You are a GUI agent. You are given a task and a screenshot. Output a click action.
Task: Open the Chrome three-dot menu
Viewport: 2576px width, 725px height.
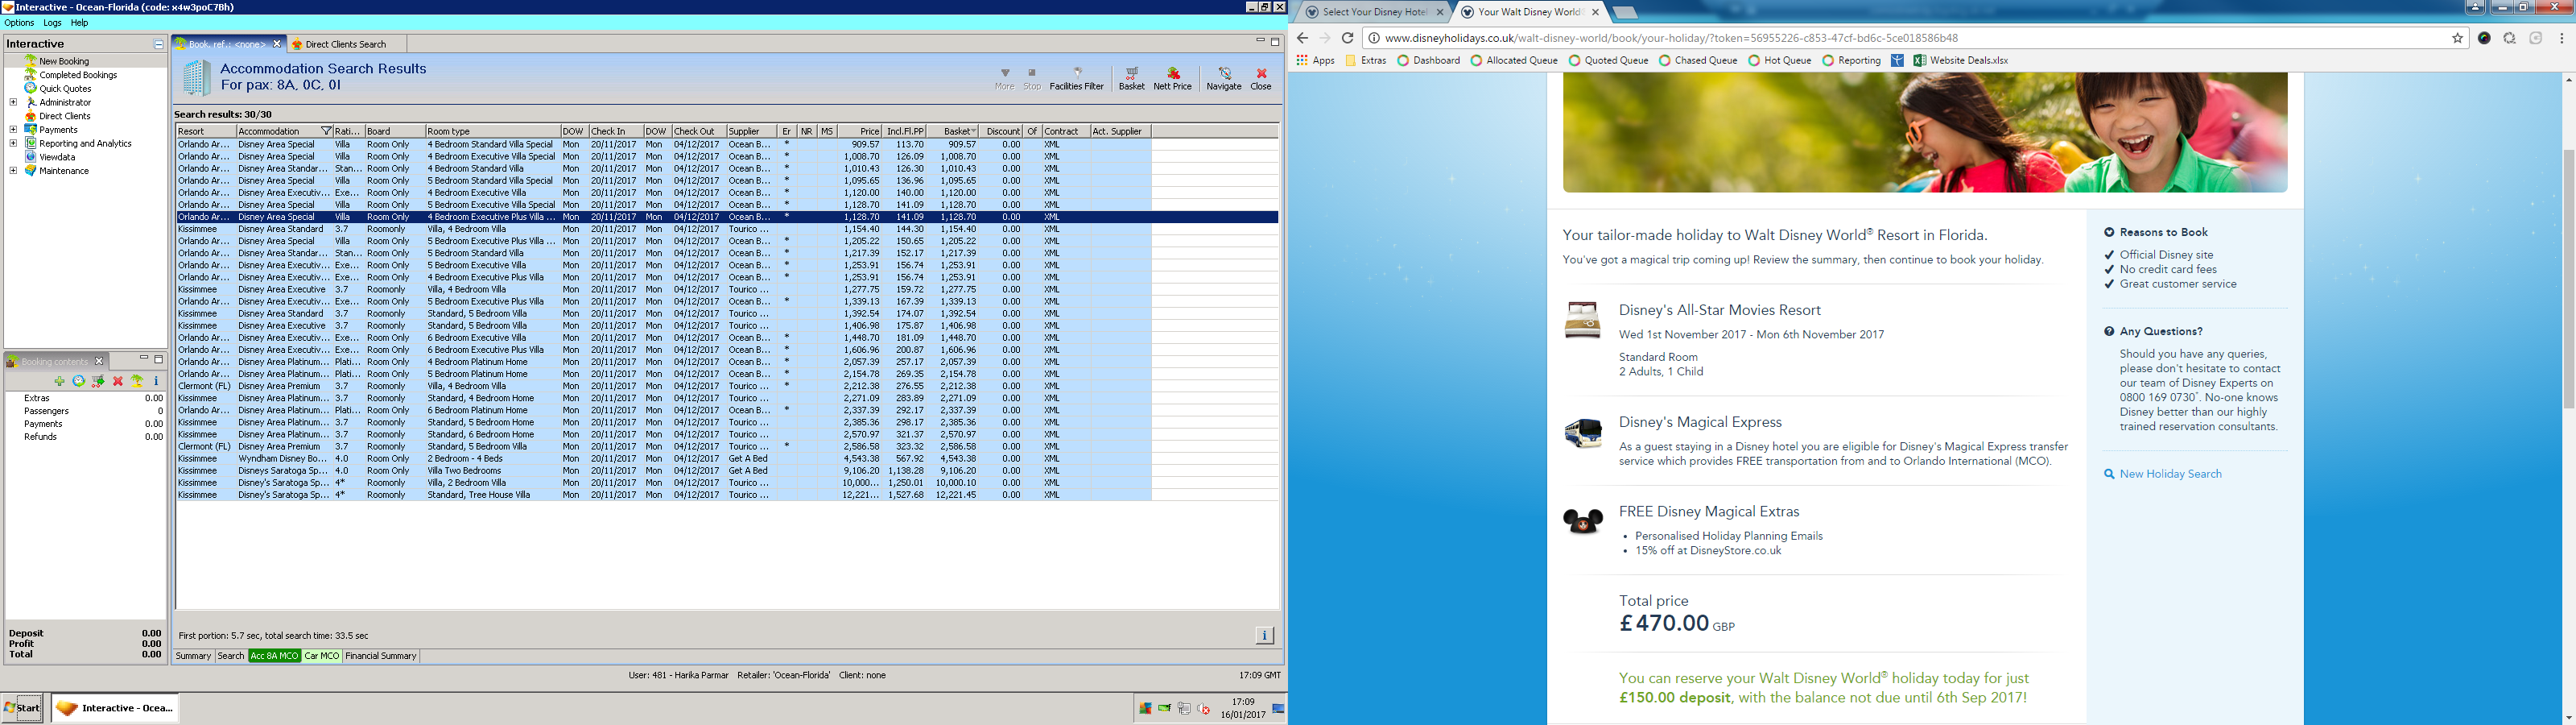click(x=2561, y=38)
